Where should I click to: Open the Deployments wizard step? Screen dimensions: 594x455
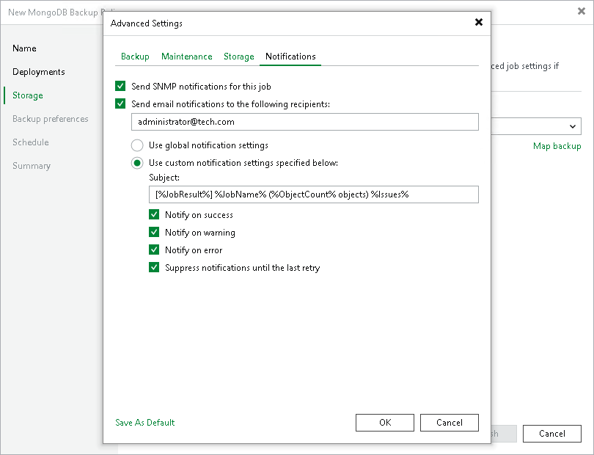point(39,72)
